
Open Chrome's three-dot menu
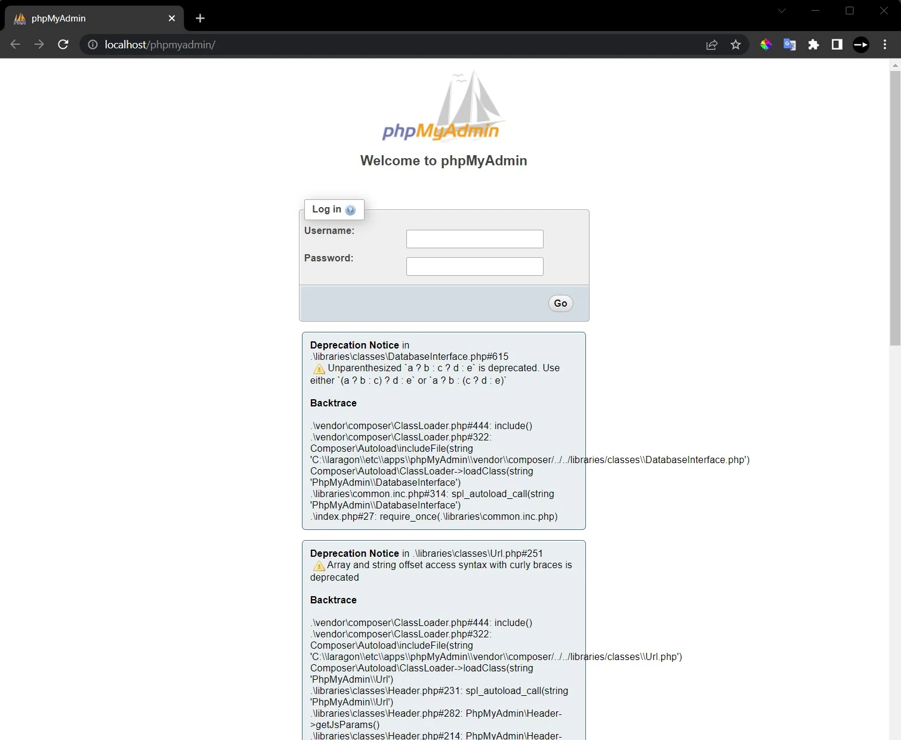click(x=885, y=45)
